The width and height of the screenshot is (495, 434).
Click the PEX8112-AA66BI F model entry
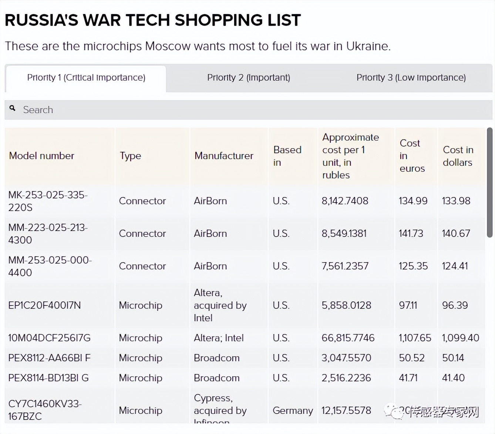[x=49, y=358]
